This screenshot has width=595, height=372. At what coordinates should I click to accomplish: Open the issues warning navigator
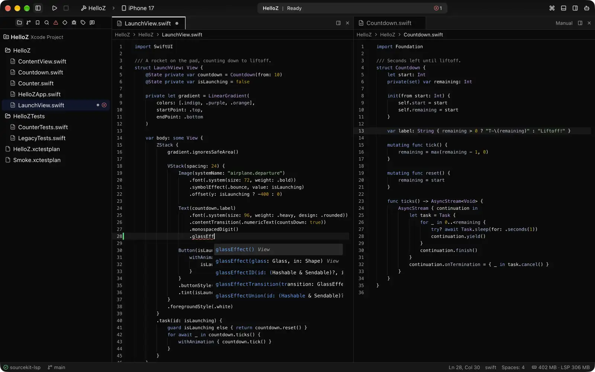tap(56, 23)
